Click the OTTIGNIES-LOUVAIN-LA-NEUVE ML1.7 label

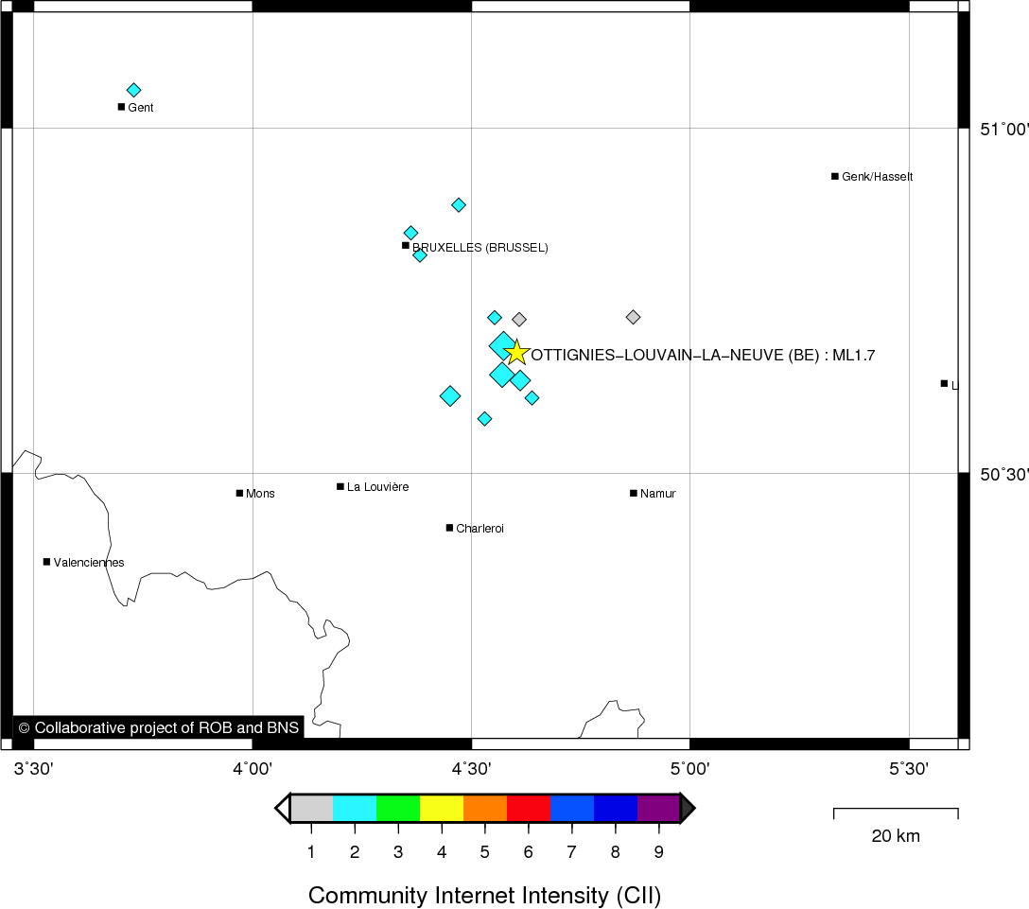[x=703, y=356]
